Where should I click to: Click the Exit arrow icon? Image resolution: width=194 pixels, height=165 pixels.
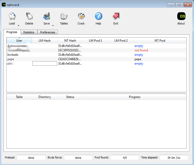click(116, 16)
